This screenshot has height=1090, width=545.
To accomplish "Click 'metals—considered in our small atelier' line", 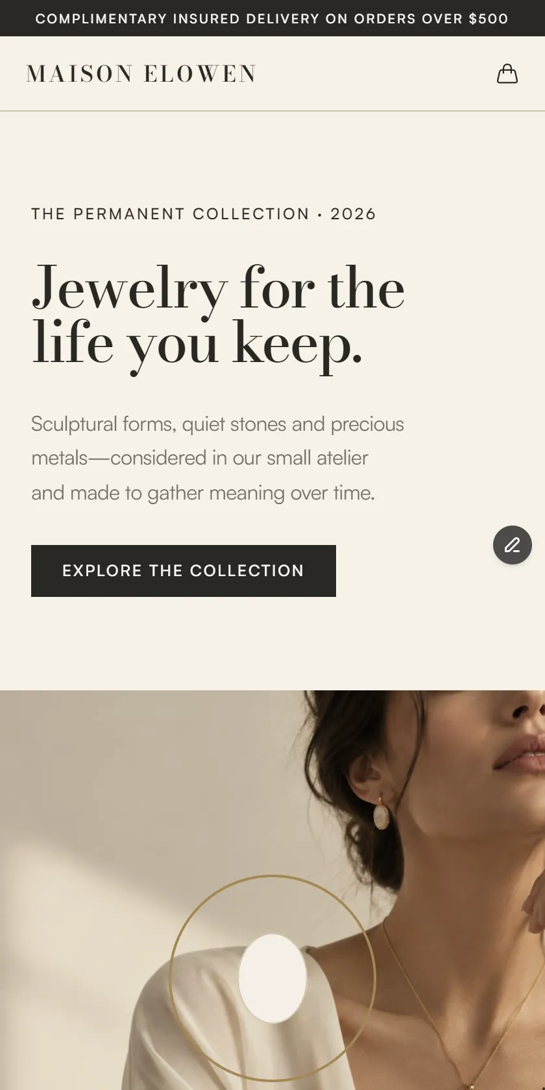I will (x=200, y=458).
